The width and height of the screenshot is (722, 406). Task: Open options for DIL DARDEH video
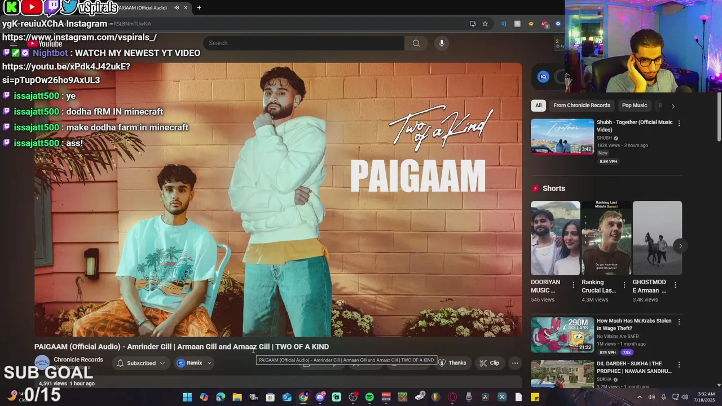pos(679,364)
